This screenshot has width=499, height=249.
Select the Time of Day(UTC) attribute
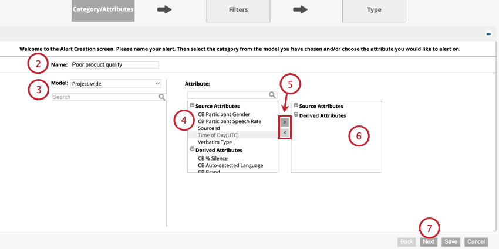[x=218, y=135]
